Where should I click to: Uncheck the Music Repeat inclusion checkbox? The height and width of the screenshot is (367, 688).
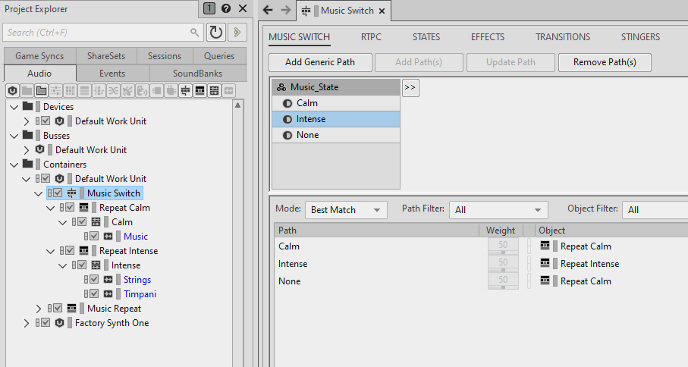(58, 309)
